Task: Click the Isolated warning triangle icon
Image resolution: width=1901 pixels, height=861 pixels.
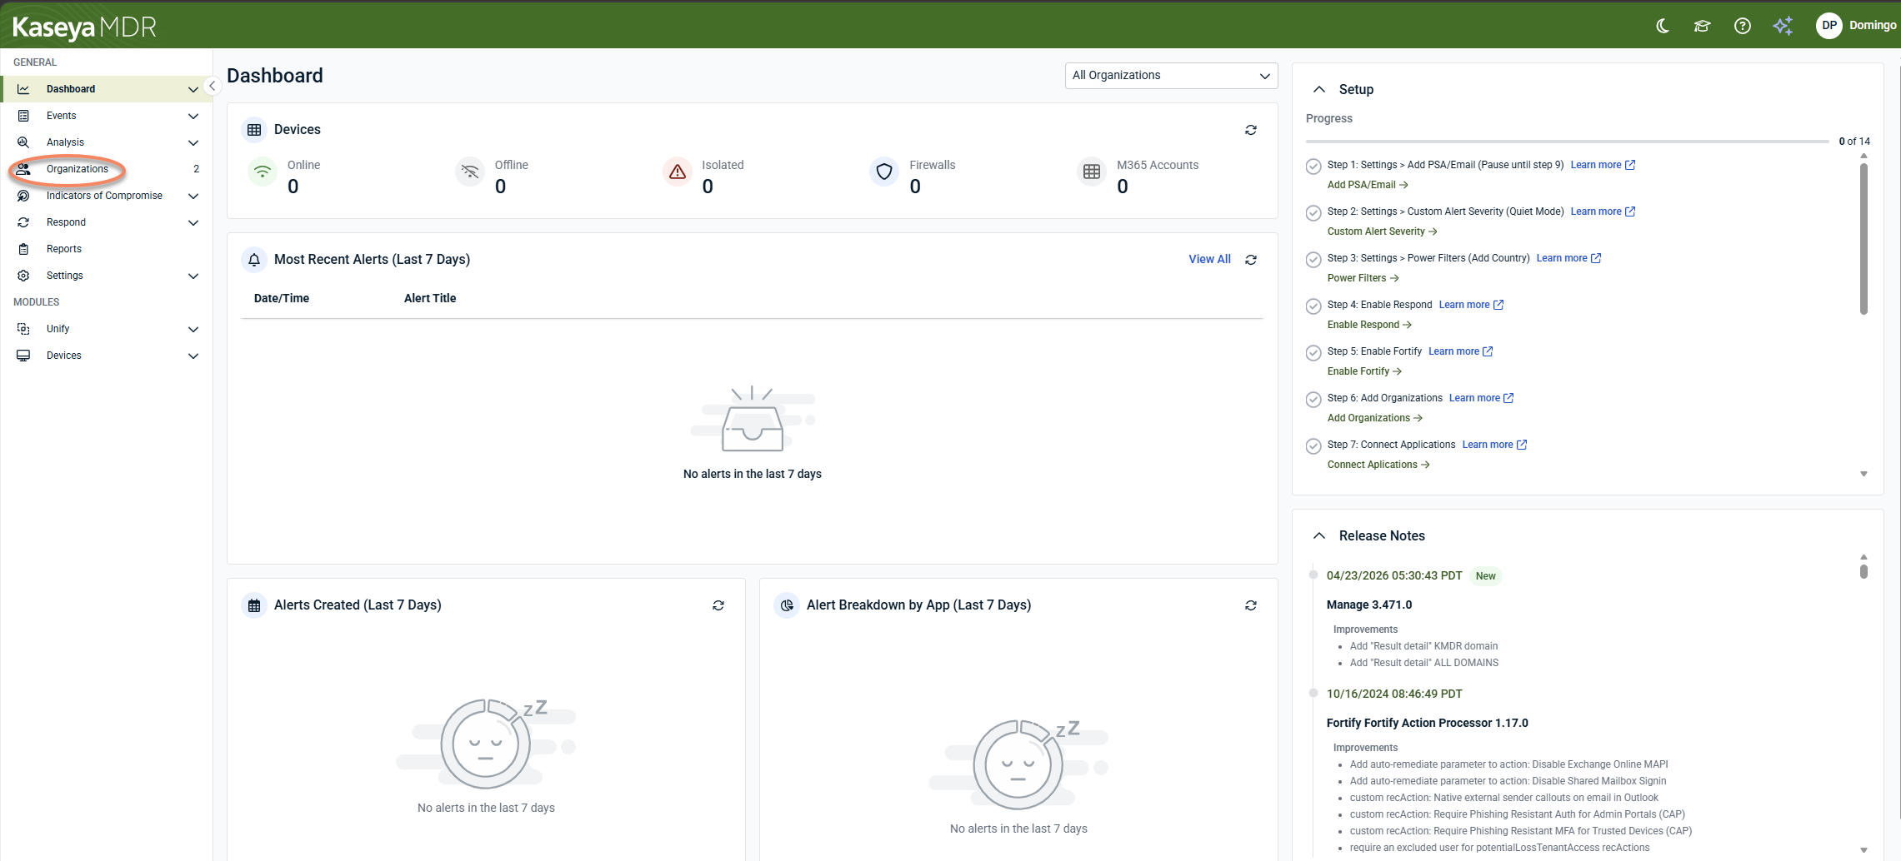Action: coord(678,172)
